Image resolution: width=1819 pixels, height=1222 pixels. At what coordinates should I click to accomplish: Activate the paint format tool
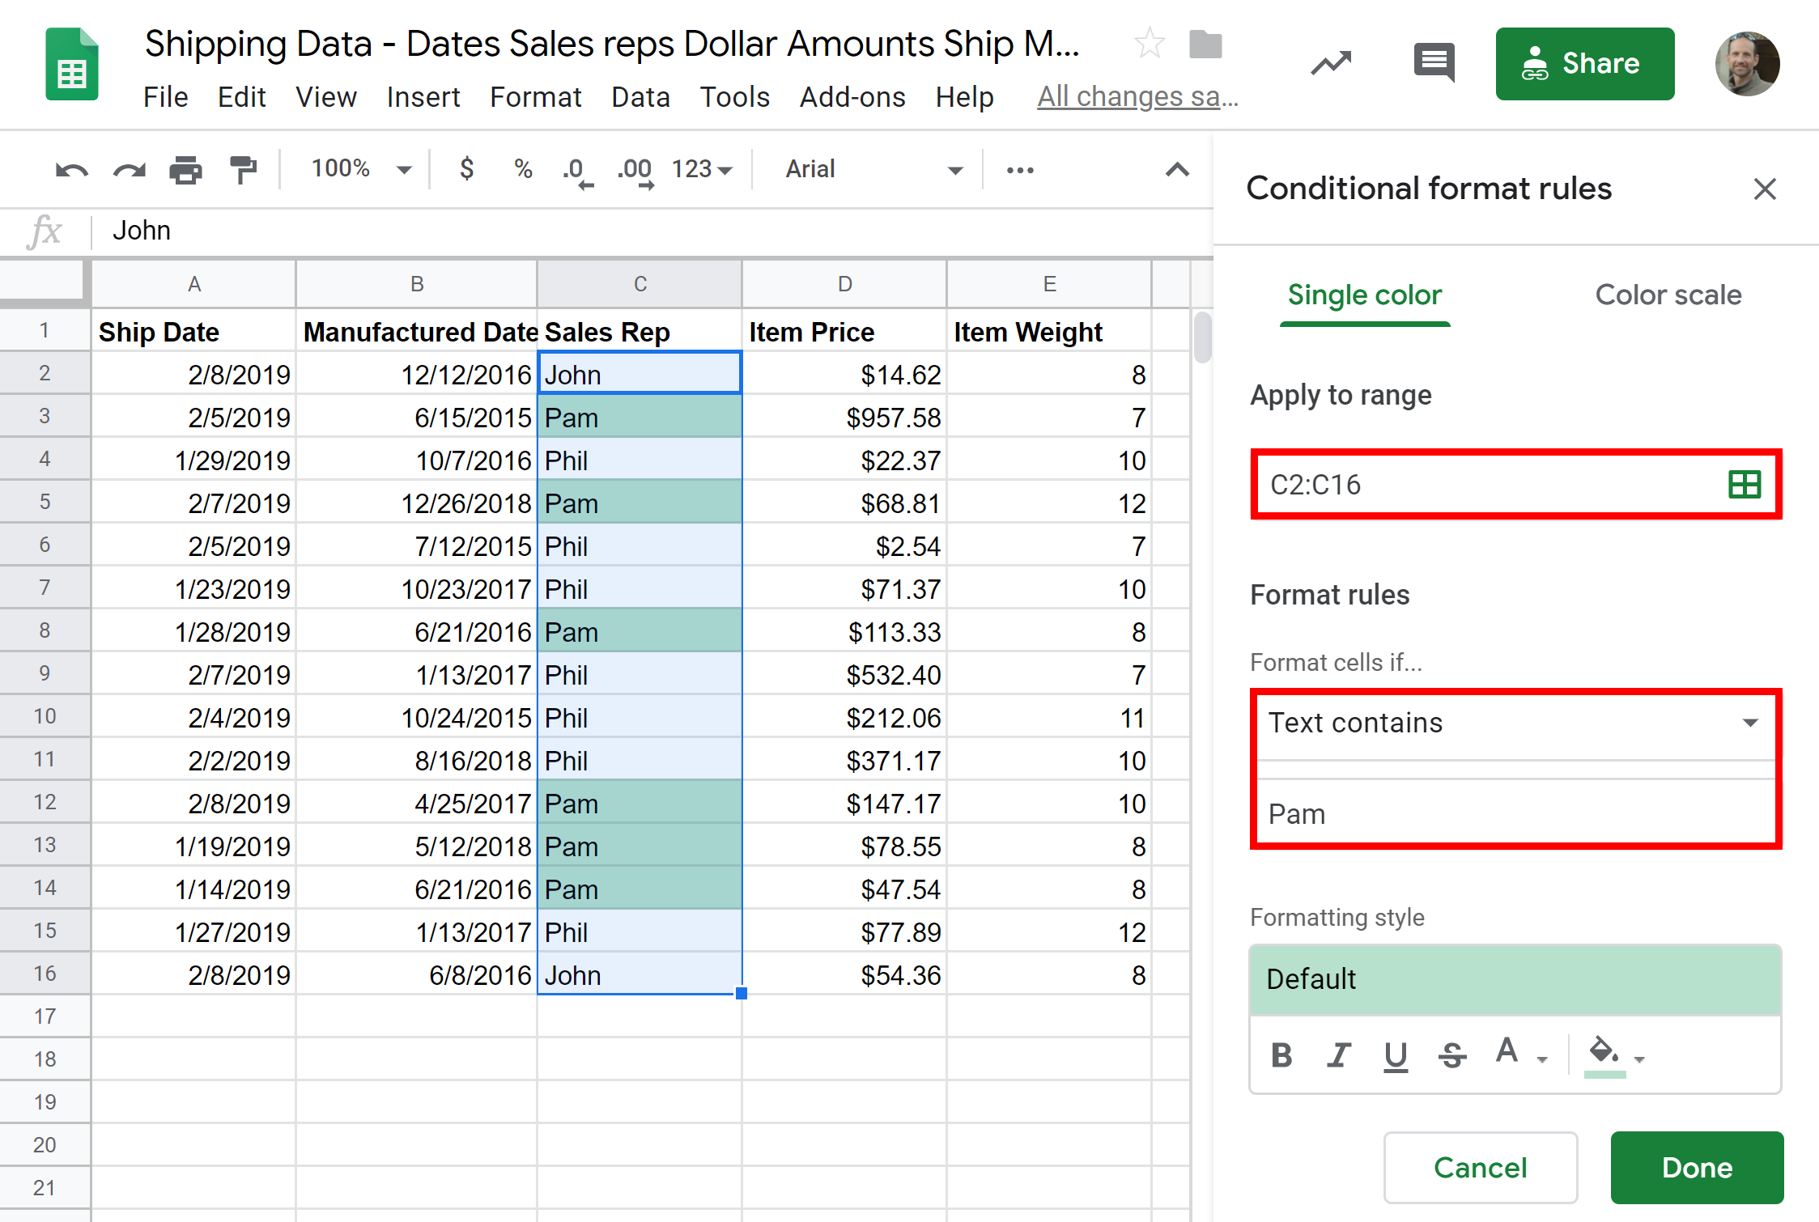(243, 170)
